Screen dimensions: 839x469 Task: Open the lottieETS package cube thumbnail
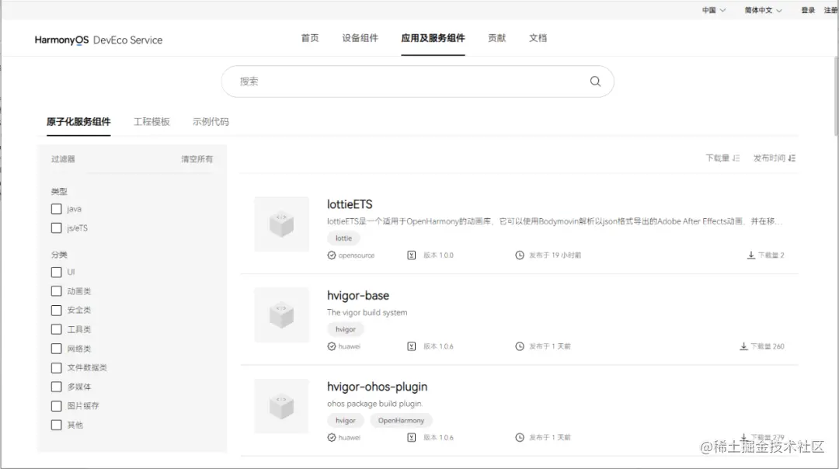coord(281,224)
